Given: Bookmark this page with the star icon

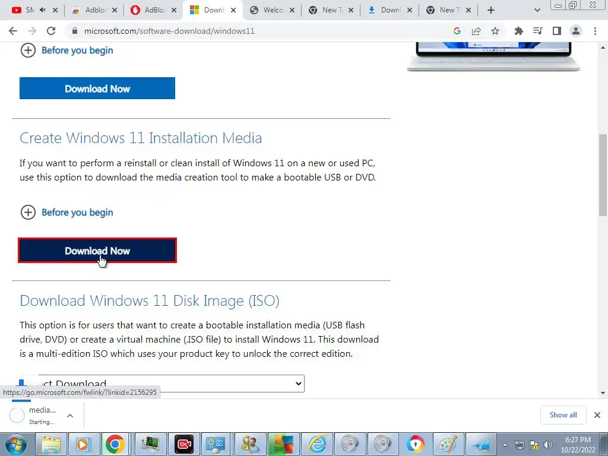Looking at the screenshot, I should (495, 31).
